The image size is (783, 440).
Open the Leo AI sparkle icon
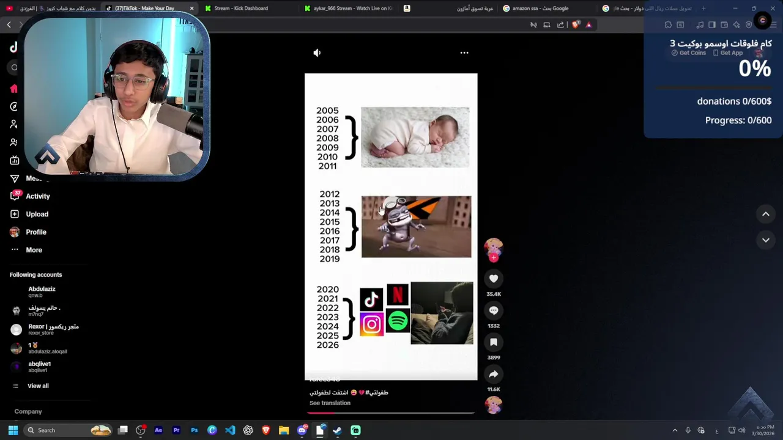tap(737, 24)
